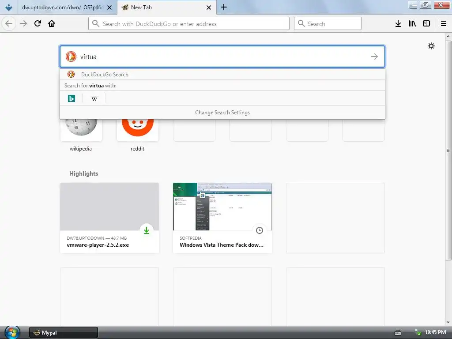Click the DuckDuckGo logo in search box
The image size is (452, 339).
pos(71,56)
